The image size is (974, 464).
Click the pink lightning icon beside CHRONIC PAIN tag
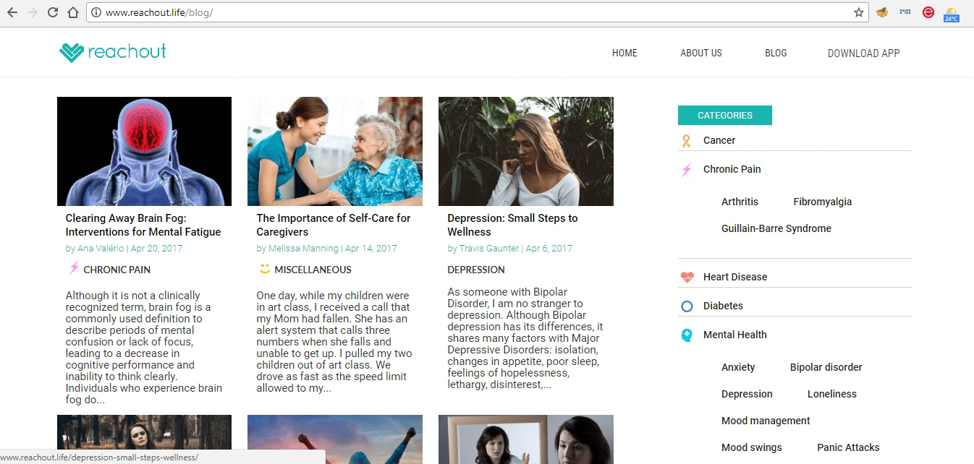coord(72,268)
